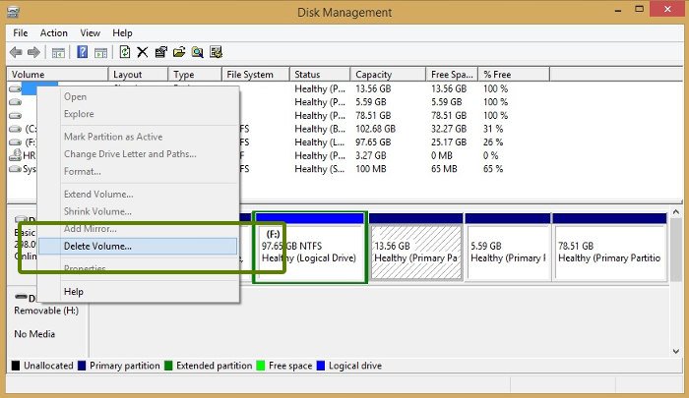Image resolution: width=689 pixels, height=398 pixels.
Task: Click the 0 MB free space cell
Action: [442, 156]
